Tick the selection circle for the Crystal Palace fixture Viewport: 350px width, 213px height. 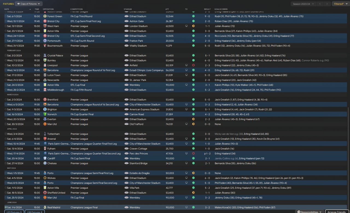pos(6,56)
